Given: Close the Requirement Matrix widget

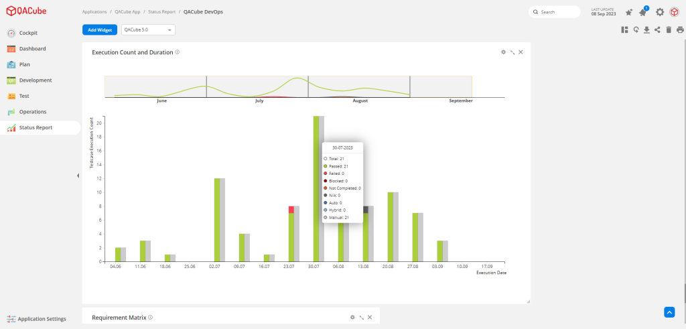Looking at the screenshot, I should tap(370, 318).
